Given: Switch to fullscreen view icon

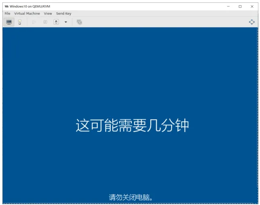Looking at the screenshot, I should (252, 22).
